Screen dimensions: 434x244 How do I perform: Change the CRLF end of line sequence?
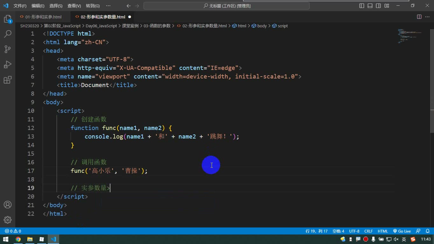[368, 231]
